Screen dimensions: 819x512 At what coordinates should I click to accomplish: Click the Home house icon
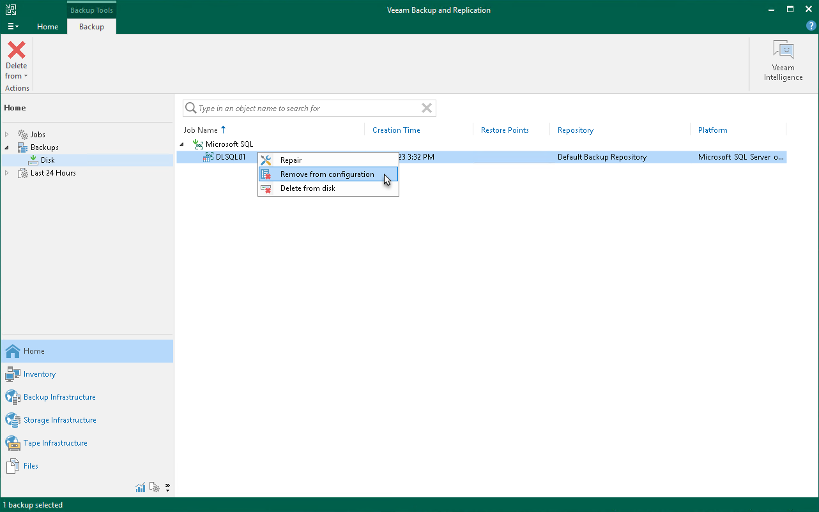pyautogui.click(x=13, y=351)
